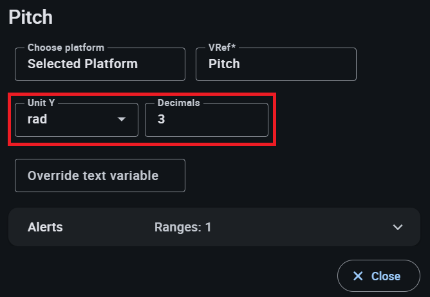Open the Choose platform selector

click(100, 64)
